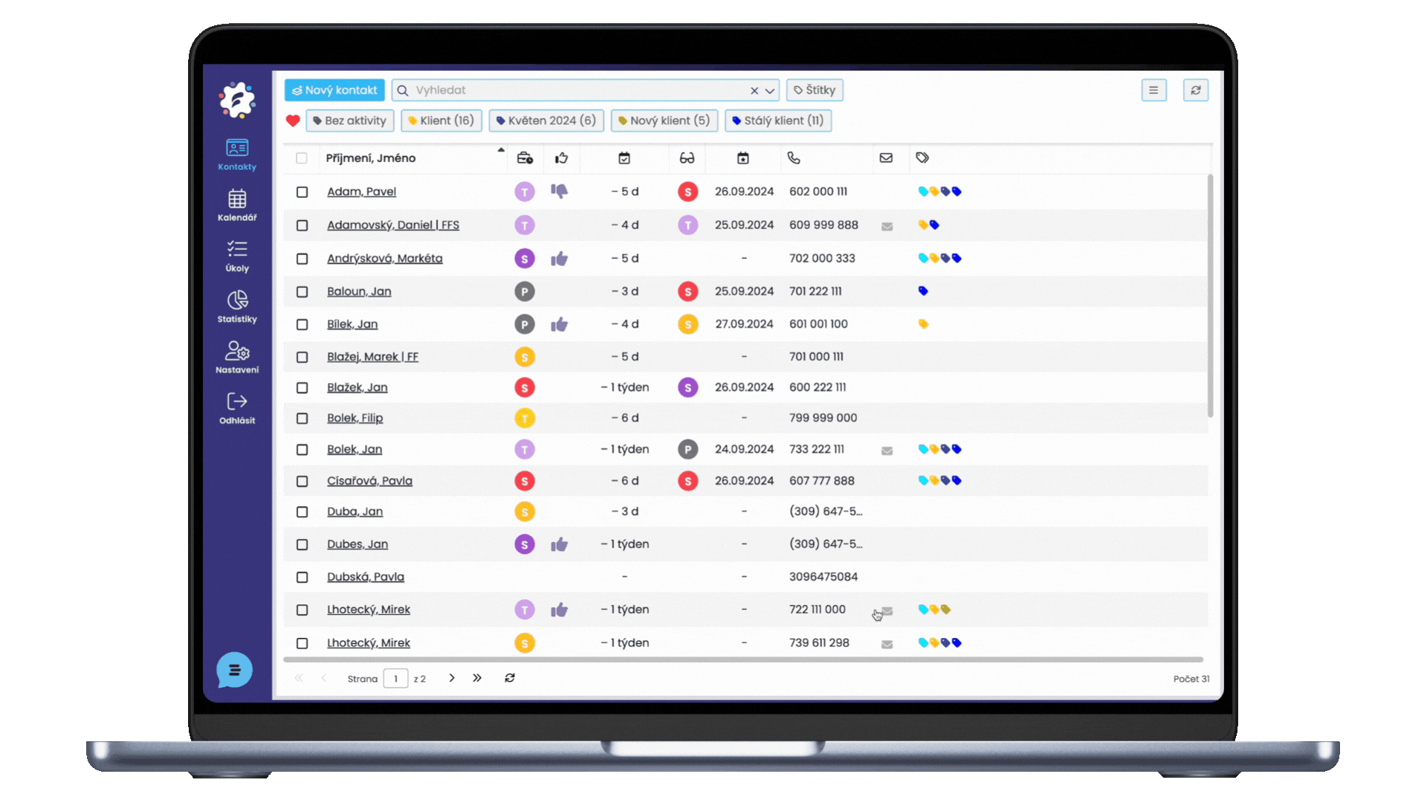The width and height of the screenshot is (1427, 803).
Task: Open the hamburger list menu button
Action: click(1153, 90)
